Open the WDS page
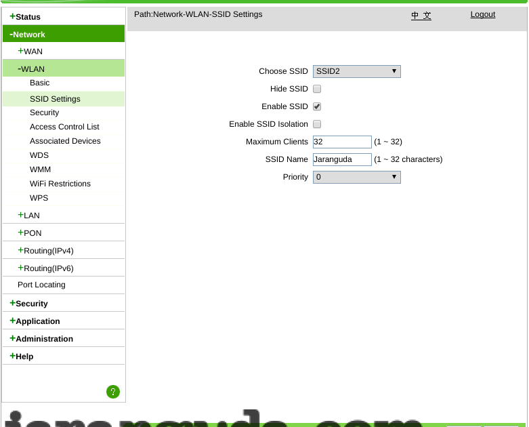The image size is (529, 427). pos(39,155)
